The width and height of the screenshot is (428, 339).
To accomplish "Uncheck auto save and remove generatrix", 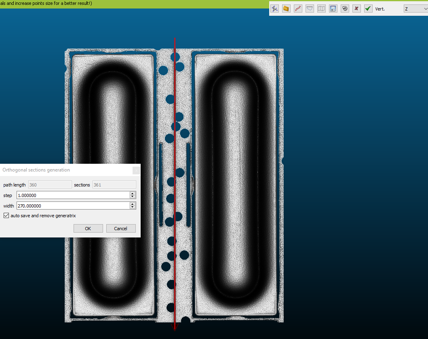I will 6,215.
